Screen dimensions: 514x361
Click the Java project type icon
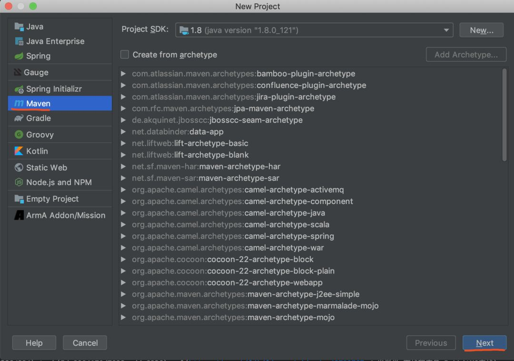19,27
